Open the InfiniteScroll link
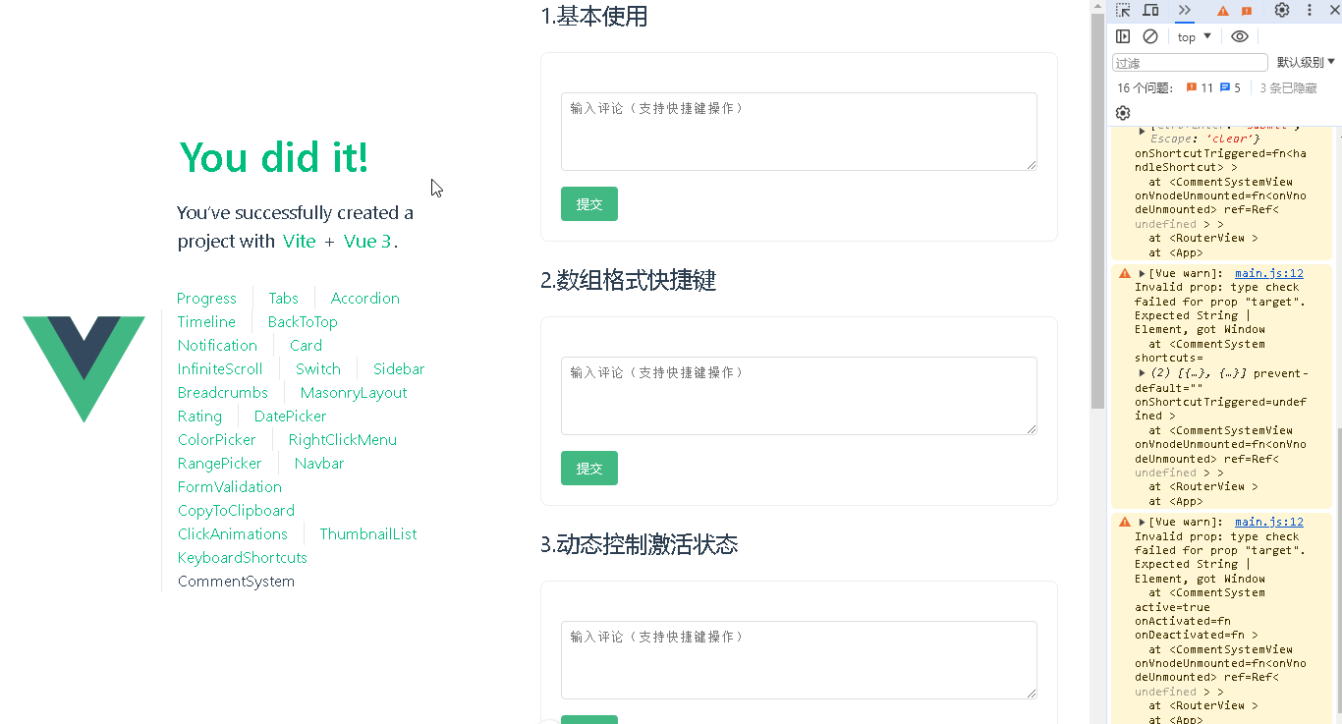The height and width of the screenshot is (724, 1342). [x=220, y=369]
